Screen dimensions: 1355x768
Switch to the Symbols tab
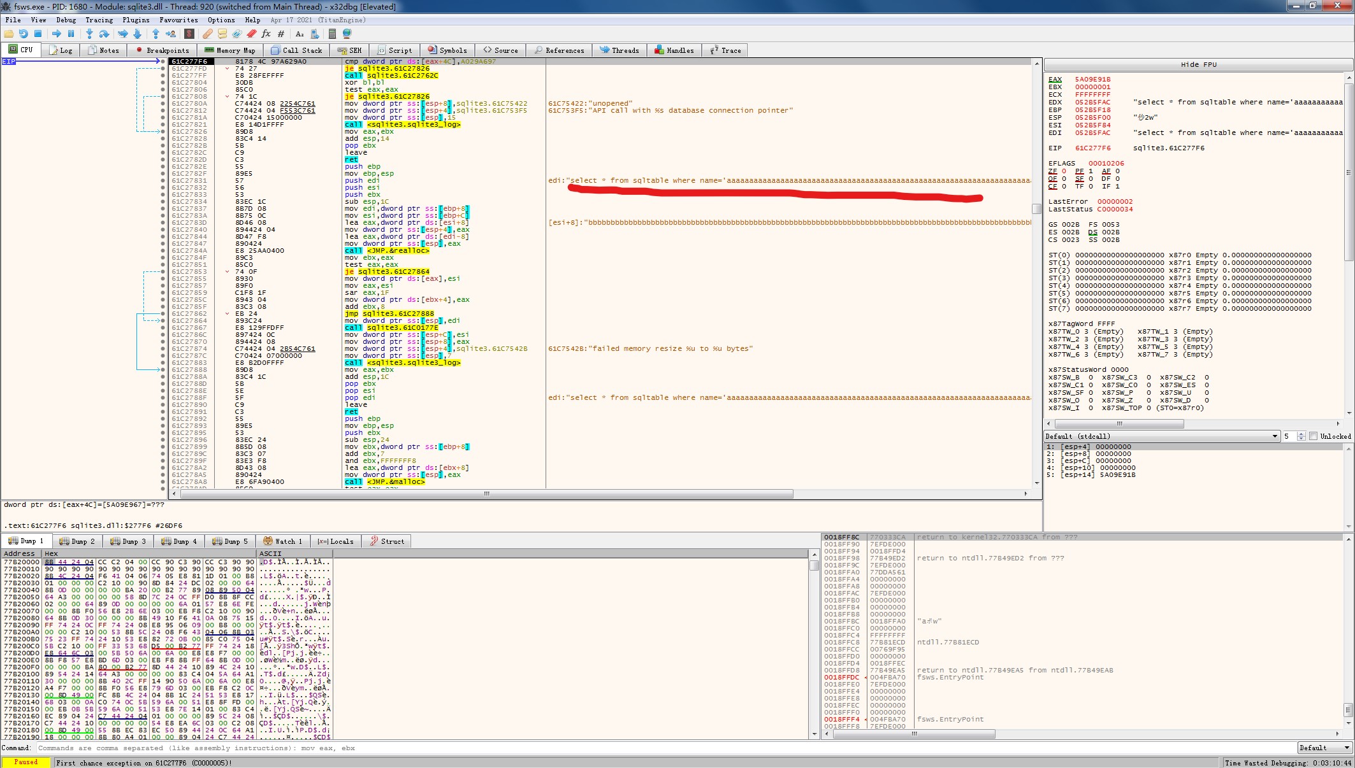pyautogui.click(x=447, y=50)
